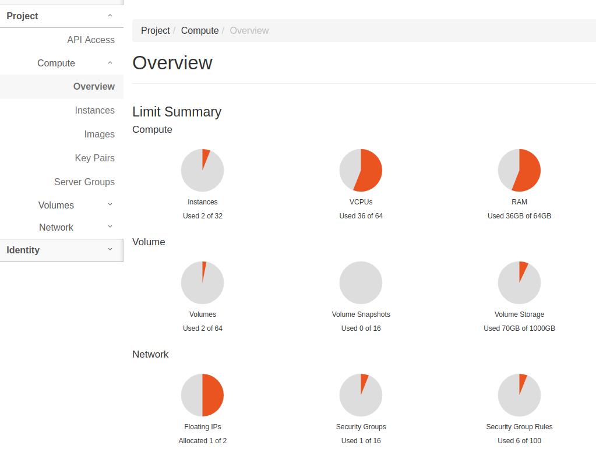Click the Volume Storage pie chart
Viewport: 596px width, 456px height.
(x=519, y=282)
